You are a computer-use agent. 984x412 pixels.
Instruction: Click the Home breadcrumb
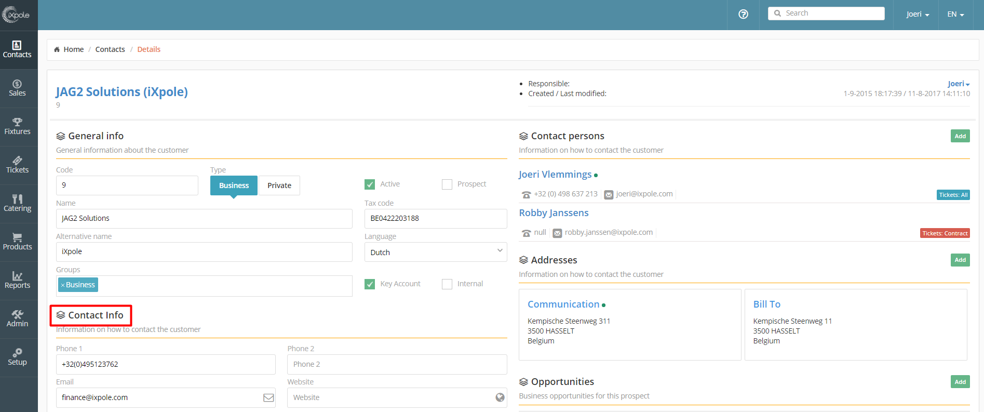pyautogui.click(x=69, y=49)
